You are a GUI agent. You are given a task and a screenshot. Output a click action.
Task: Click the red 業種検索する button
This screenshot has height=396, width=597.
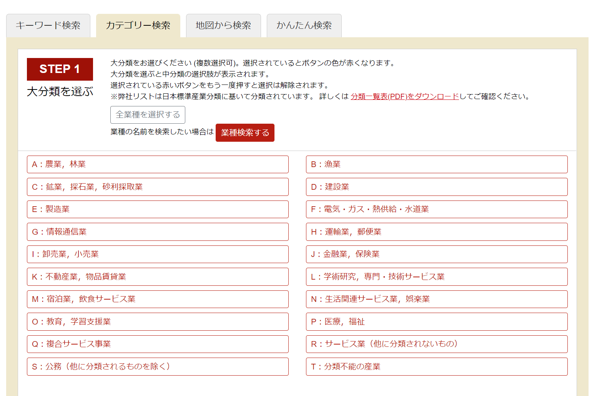[245, 133]
